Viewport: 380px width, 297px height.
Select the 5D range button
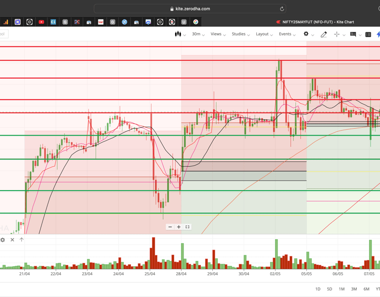330,289
